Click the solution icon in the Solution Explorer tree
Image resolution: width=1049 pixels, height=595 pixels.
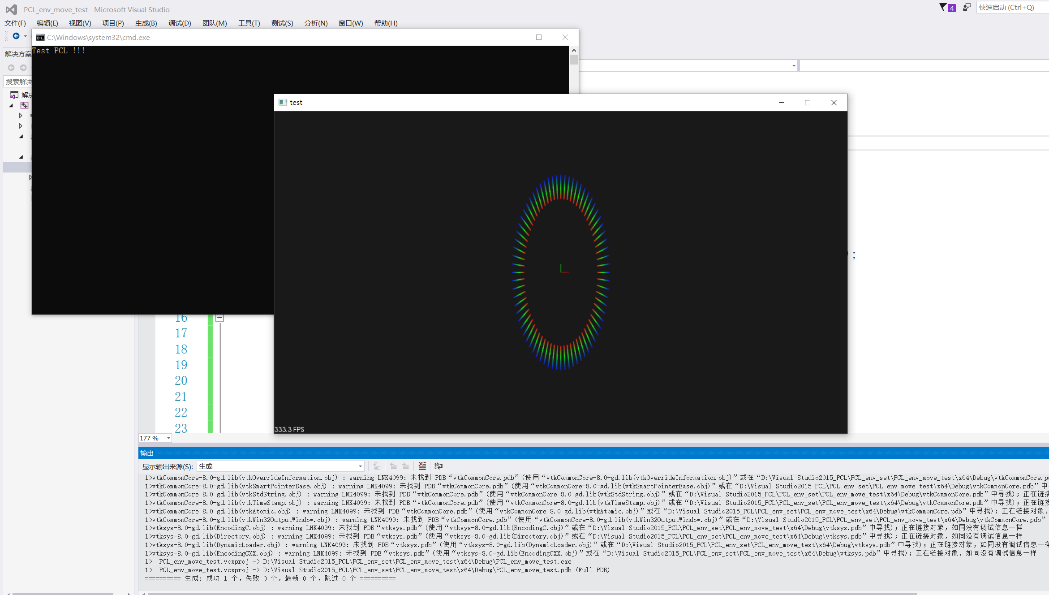pos(13,95)
